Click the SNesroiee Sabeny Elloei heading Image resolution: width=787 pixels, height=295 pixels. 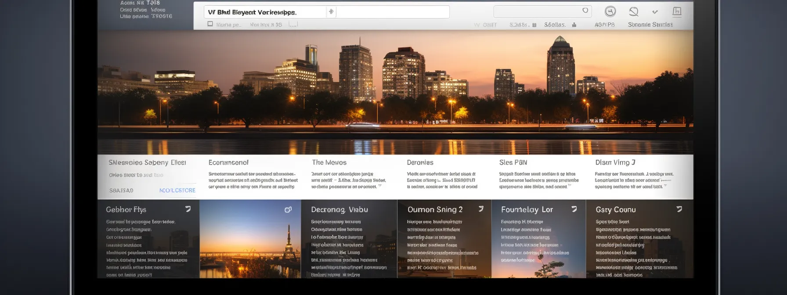[x=147, y=162]
